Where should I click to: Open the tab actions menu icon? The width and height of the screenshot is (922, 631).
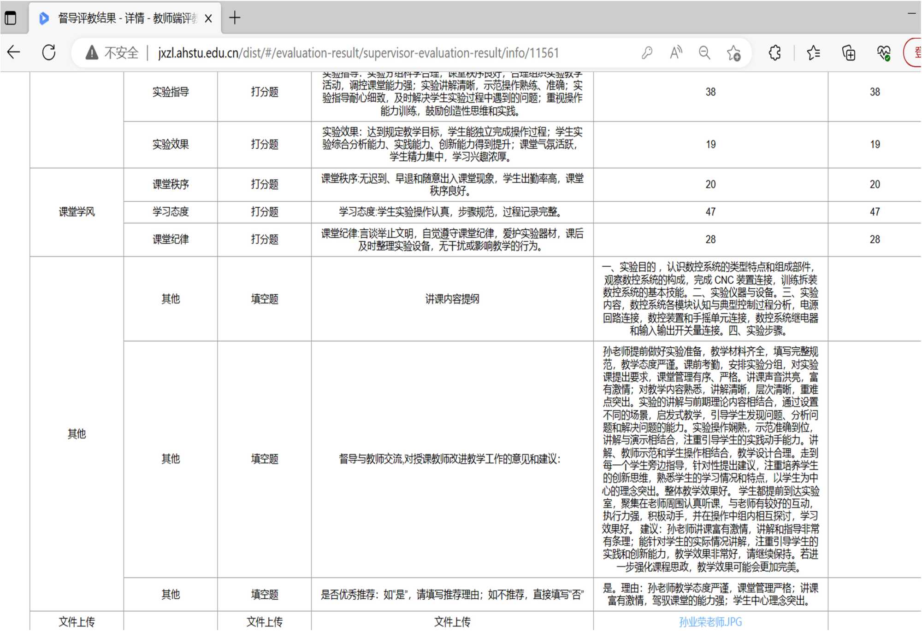tap(10, 18)
